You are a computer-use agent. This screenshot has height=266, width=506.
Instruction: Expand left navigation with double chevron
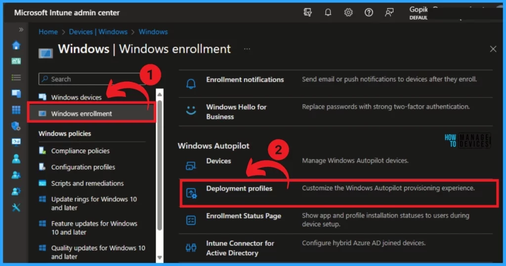click(x=21, y=30)
